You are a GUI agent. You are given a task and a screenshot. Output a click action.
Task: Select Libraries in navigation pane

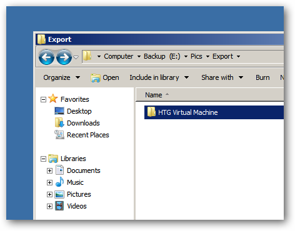click(73, 159)
